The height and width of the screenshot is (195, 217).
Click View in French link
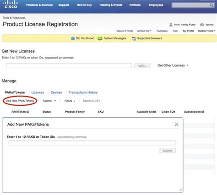pos(125,31)
